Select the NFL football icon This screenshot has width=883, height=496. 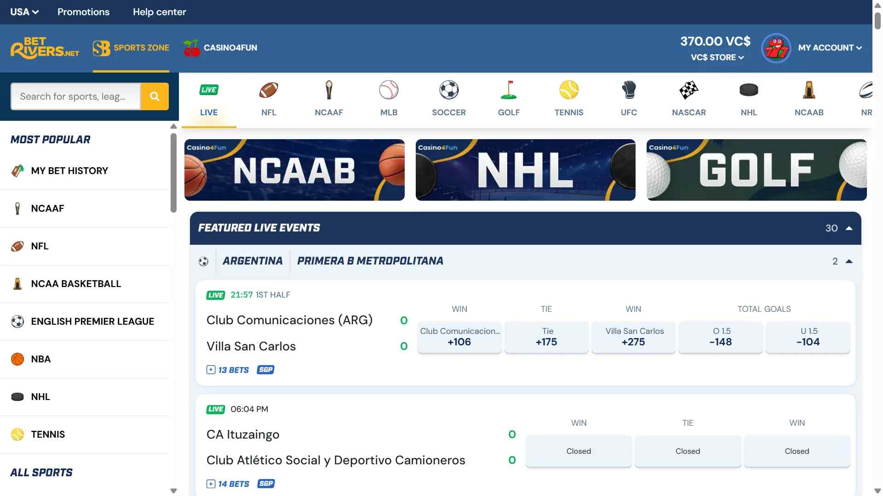pos(269,90)
